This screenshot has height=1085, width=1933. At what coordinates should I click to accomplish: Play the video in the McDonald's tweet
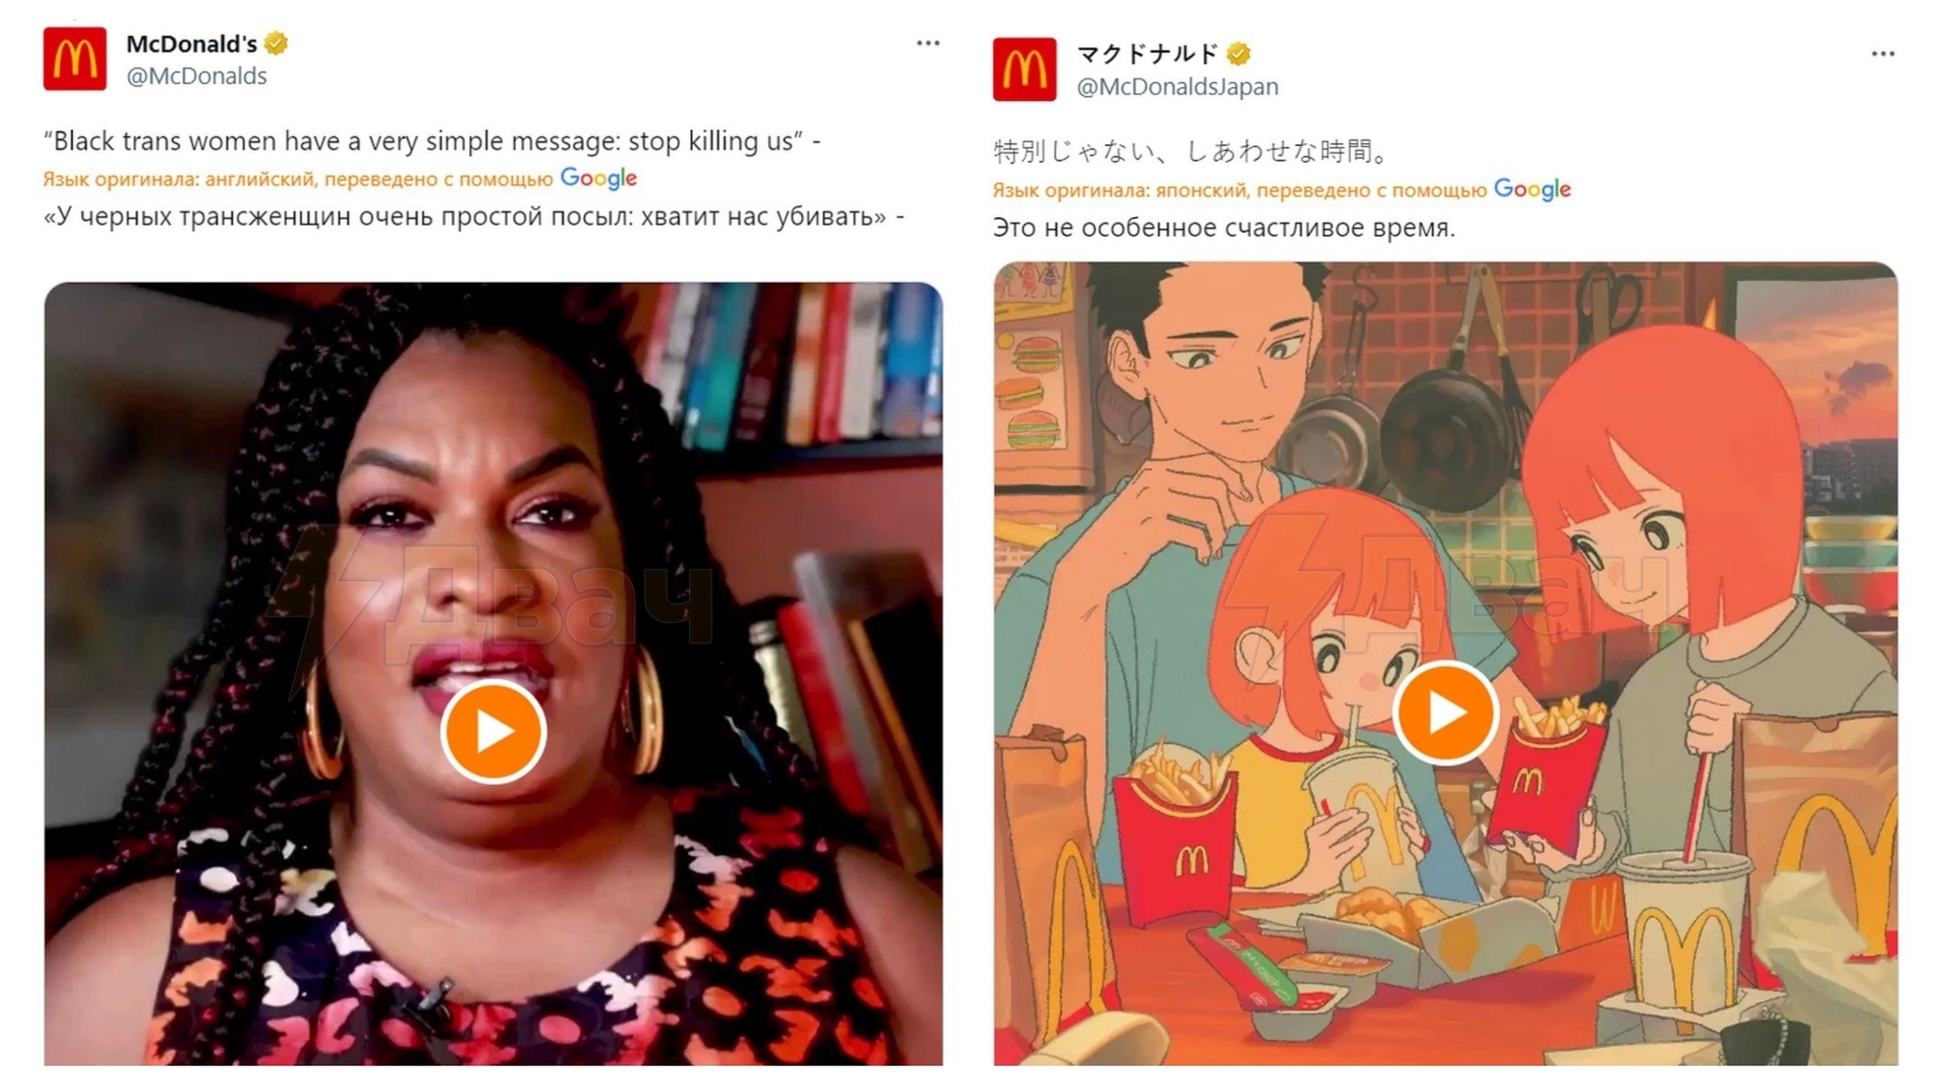[493, 731]
